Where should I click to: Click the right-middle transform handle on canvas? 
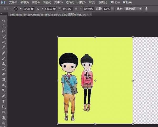click(133, 80)
